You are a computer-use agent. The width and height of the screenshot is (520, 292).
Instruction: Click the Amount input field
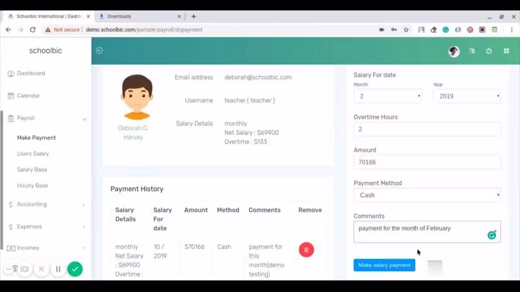pos(427,162)
